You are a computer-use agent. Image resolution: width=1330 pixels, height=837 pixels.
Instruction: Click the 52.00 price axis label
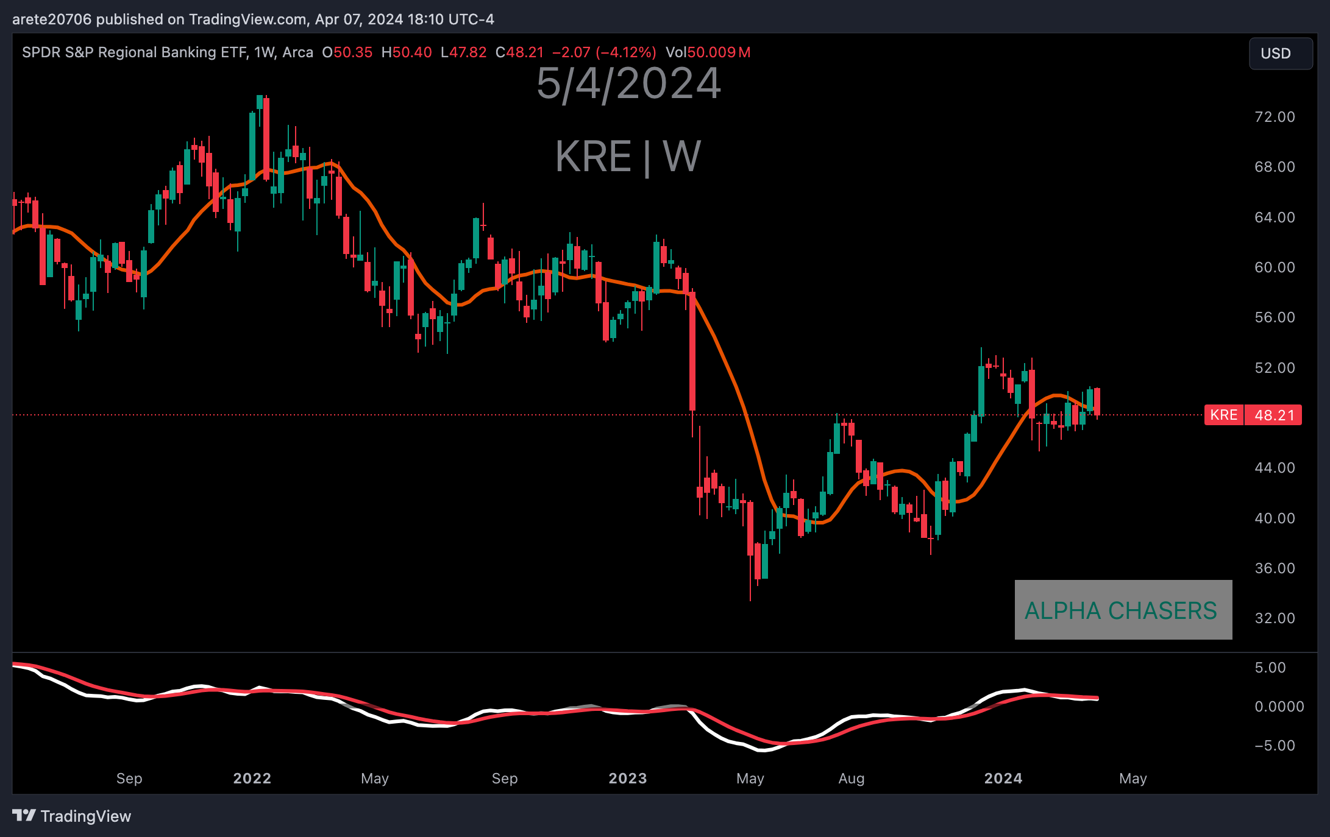[x=1275, y=368]
